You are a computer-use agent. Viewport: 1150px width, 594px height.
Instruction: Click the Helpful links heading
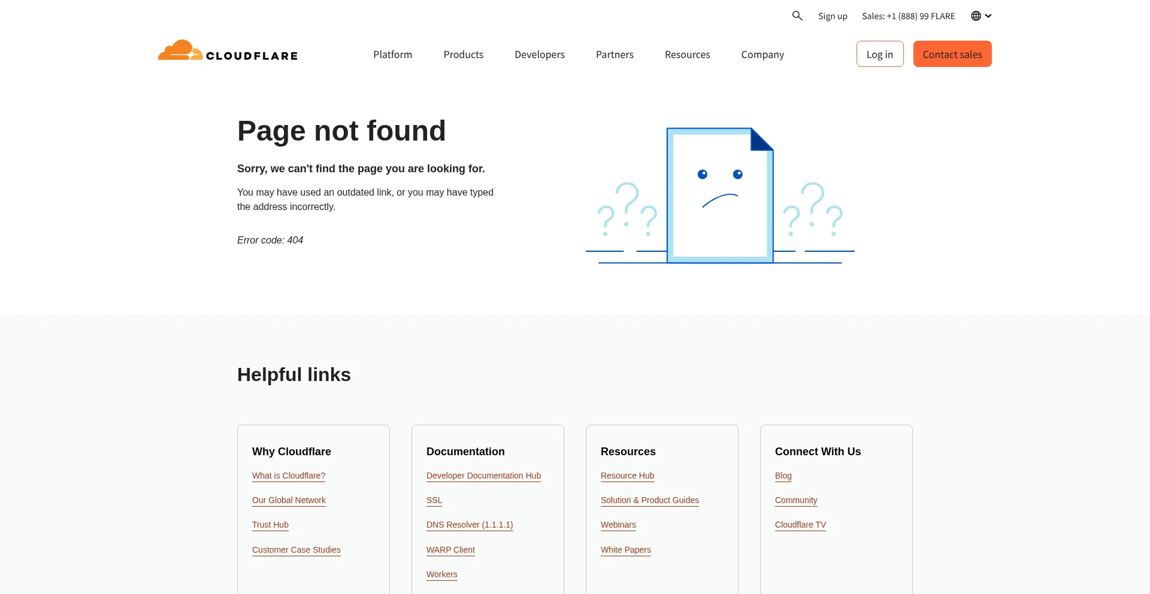point(294,374)
